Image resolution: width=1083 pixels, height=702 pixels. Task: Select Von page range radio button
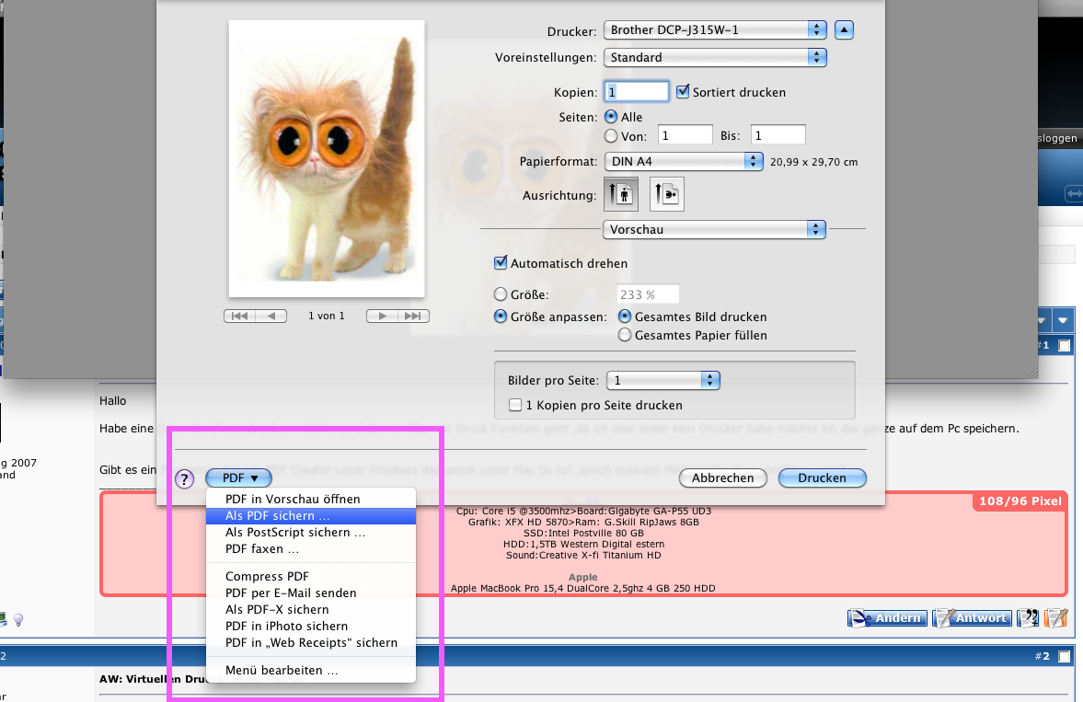(x=611, y=136)
